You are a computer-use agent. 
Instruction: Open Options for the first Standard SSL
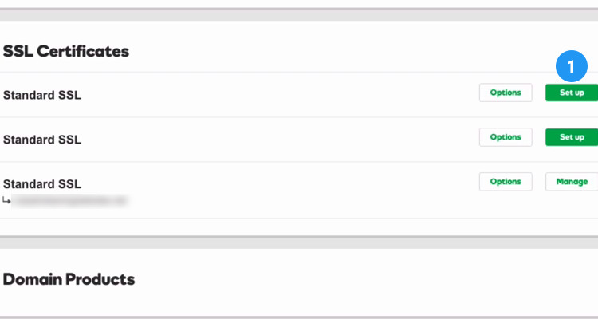coord(506,93)
